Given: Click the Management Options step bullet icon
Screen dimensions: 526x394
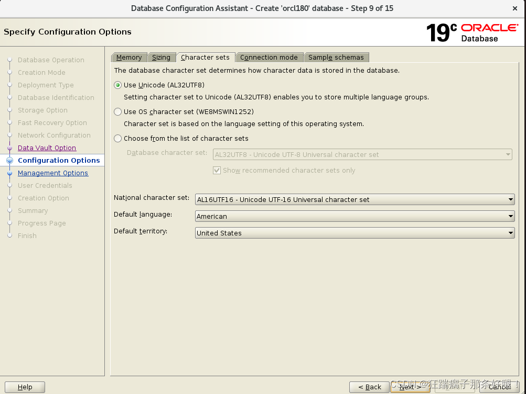Looking at the screenshot, I should click(x=10, y=173).
